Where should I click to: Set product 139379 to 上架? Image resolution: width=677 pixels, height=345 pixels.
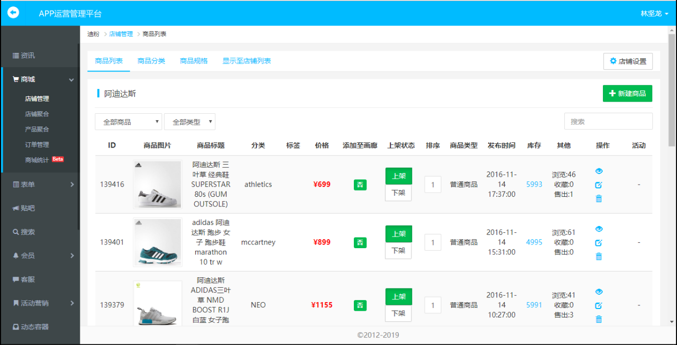(399, 297)
